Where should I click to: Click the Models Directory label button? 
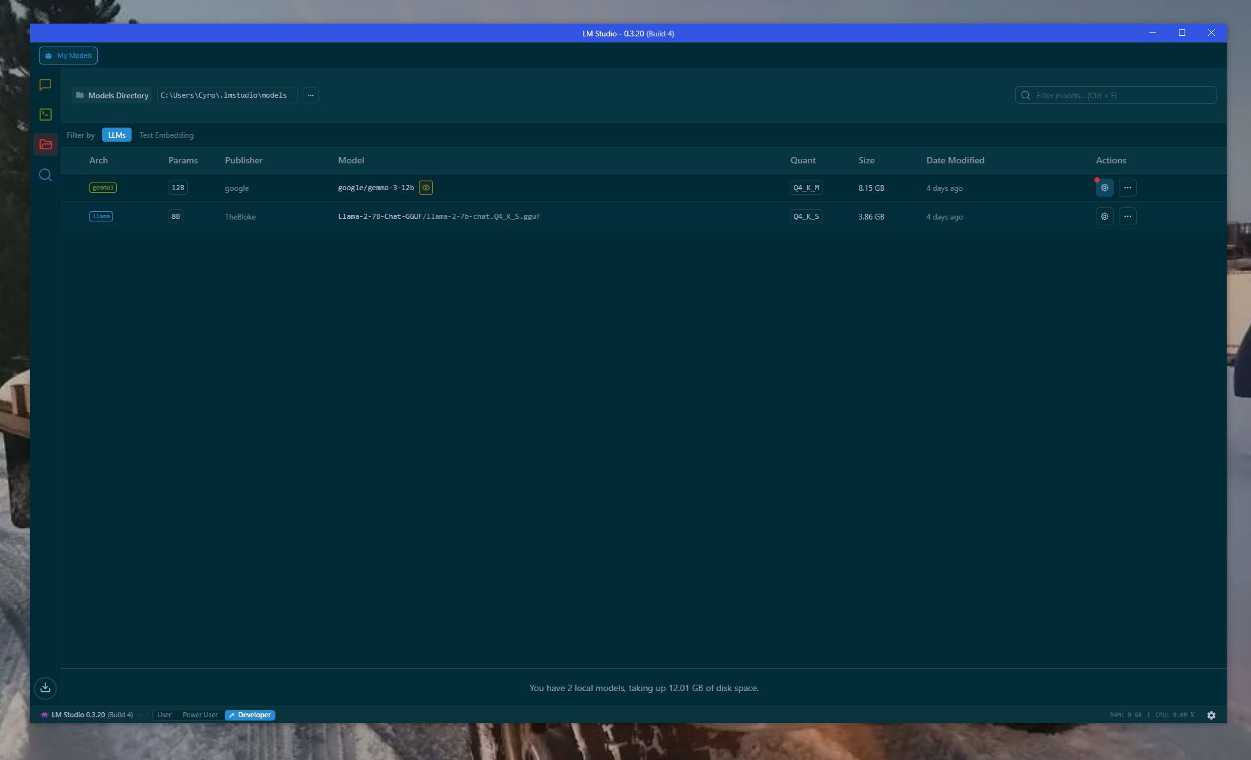click(x=112, y=95)
